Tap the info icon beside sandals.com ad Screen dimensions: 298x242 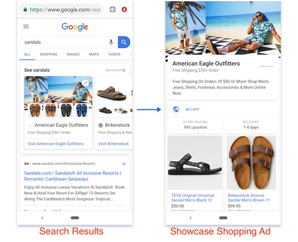point(124,164)
